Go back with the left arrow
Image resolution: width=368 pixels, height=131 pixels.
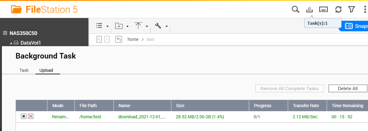point(99,39)
